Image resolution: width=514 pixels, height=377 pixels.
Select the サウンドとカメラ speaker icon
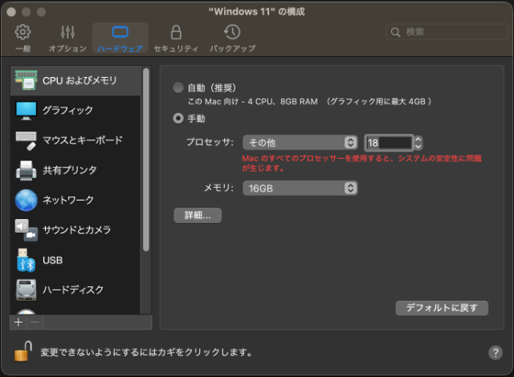click(x=27, y=230)
